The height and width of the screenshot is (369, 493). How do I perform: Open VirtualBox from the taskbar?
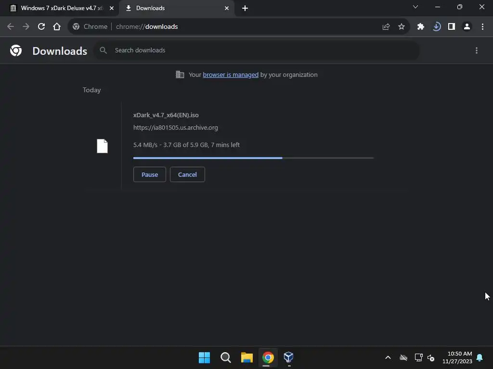289,357
